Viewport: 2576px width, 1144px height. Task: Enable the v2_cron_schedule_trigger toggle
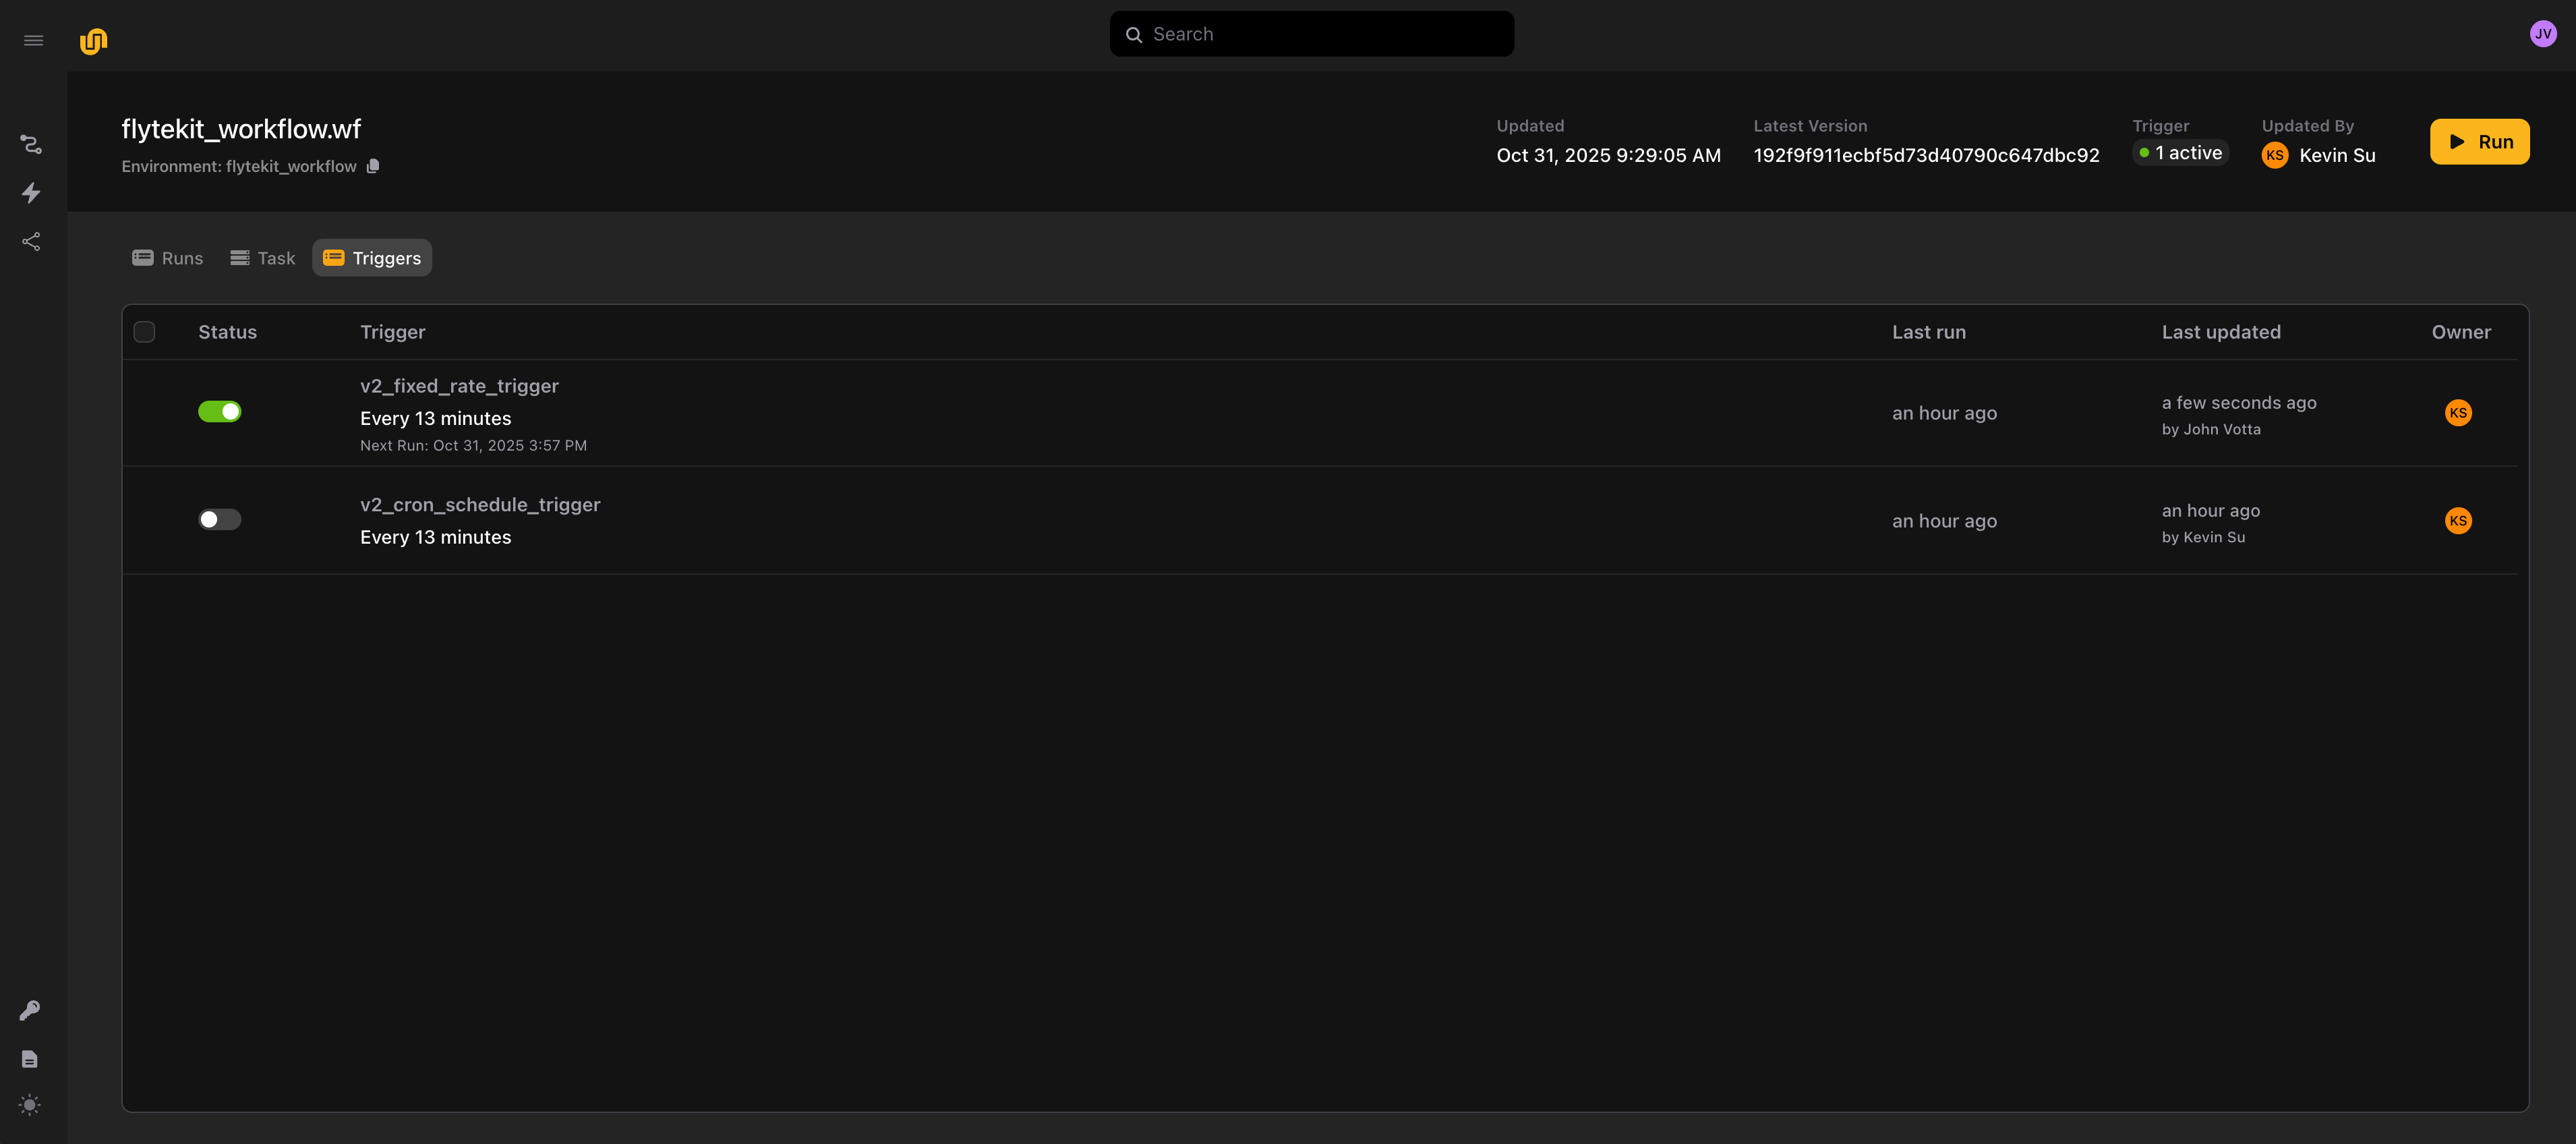click(x=219, y=519)
